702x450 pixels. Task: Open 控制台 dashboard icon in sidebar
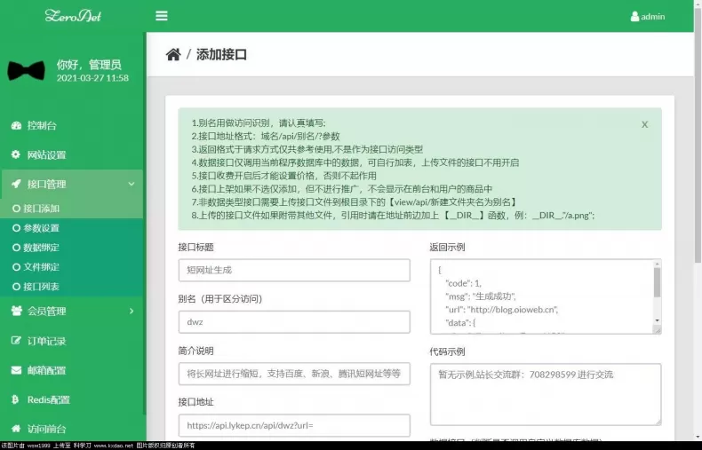17,125
